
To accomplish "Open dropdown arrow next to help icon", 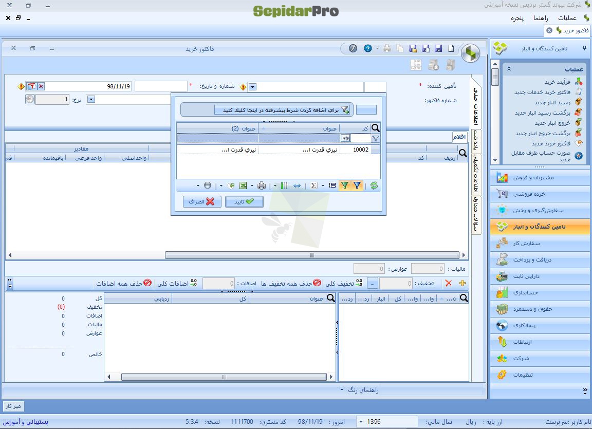I will [377, 48].
